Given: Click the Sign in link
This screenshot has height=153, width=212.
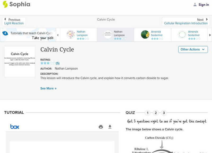Looking at the screenshot, I should [204, 5].
